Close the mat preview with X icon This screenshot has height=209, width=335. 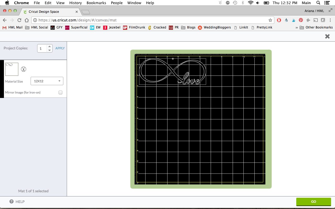point(327,37)
